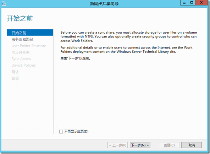Screen dimensions: 210x154
Task: Check the 不再显示此页(D) checkbox
Action: (x=61, y=132)
